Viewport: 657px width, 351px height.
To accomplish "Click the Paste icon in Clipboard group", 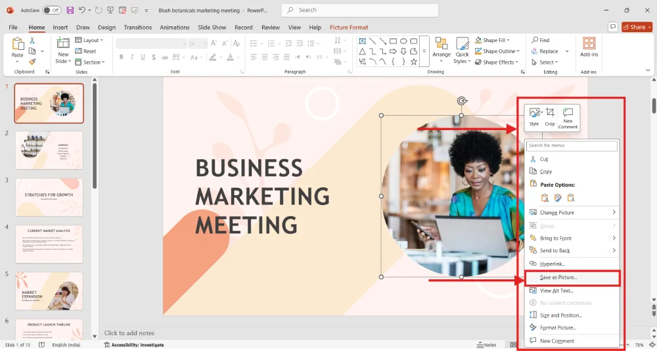I will (18, 47).
